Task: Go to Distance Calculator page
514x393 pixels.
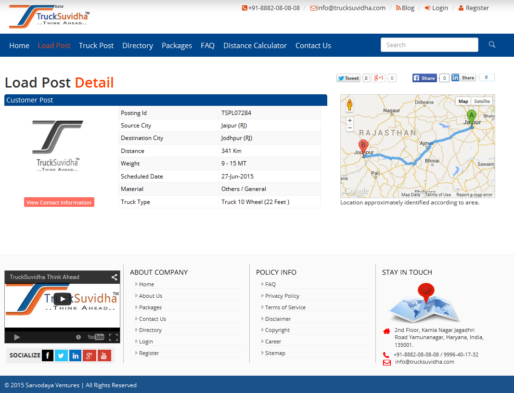Action: click(255, 46)
